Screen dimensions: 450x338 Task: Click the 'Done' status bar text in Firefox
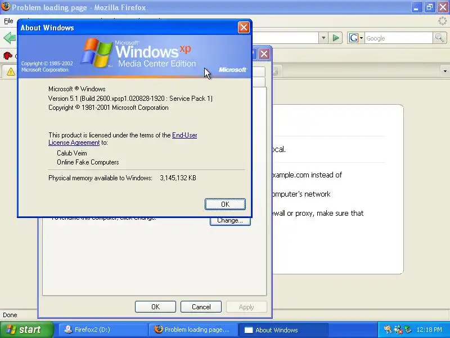tap(10, 315)
